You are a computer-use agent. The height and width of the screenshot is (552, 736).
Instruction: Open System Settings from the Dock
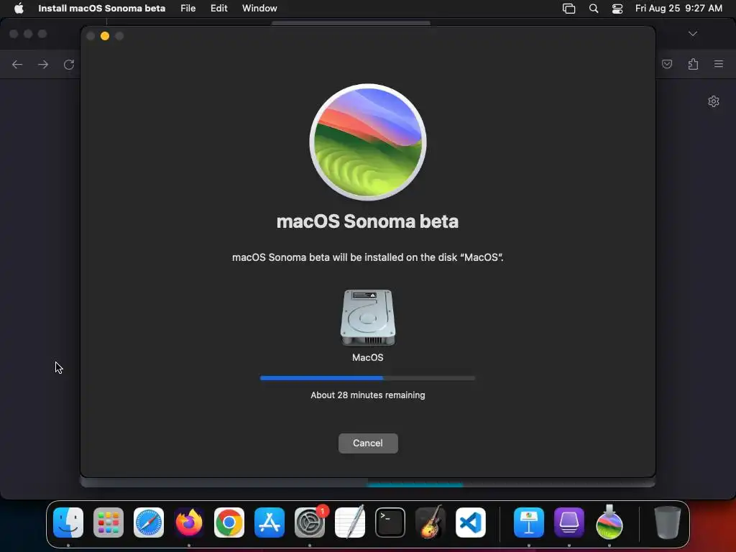click(310, 523)
